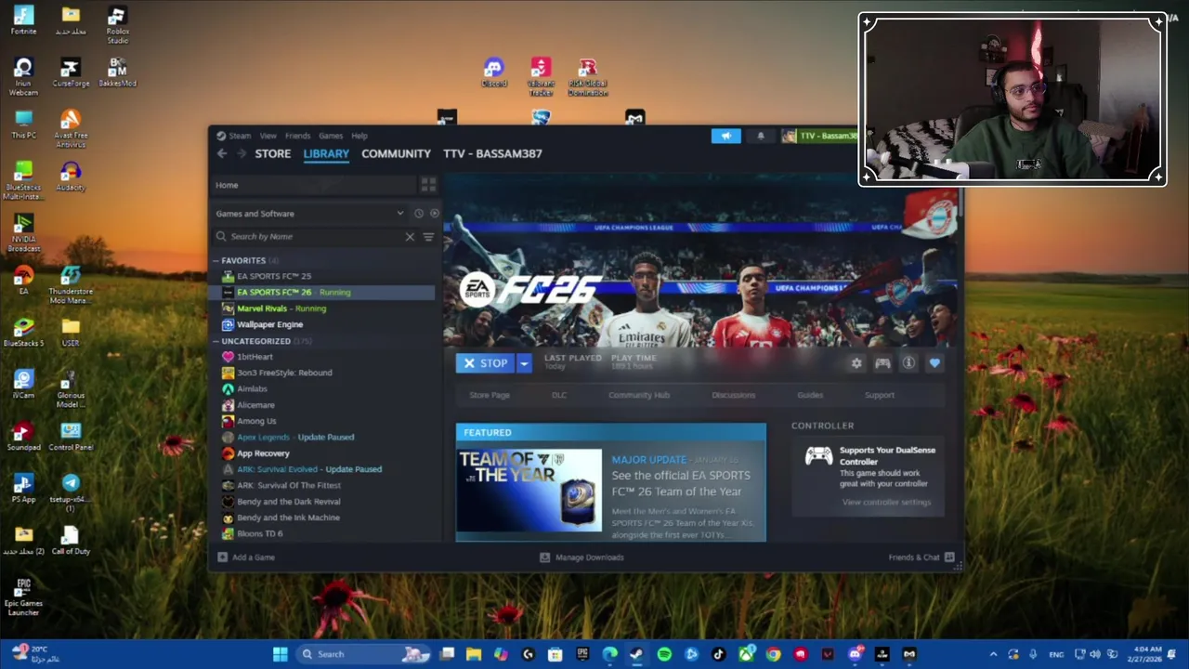Launch CurseForge from desktop
Image resolution: width=1189 pixels, height=669 pixels.
coord(71,72)
